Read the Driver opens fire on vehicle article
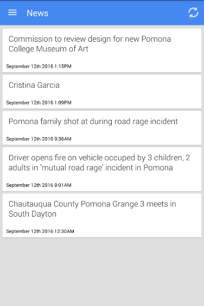The image size is (204, 306). 102,169
